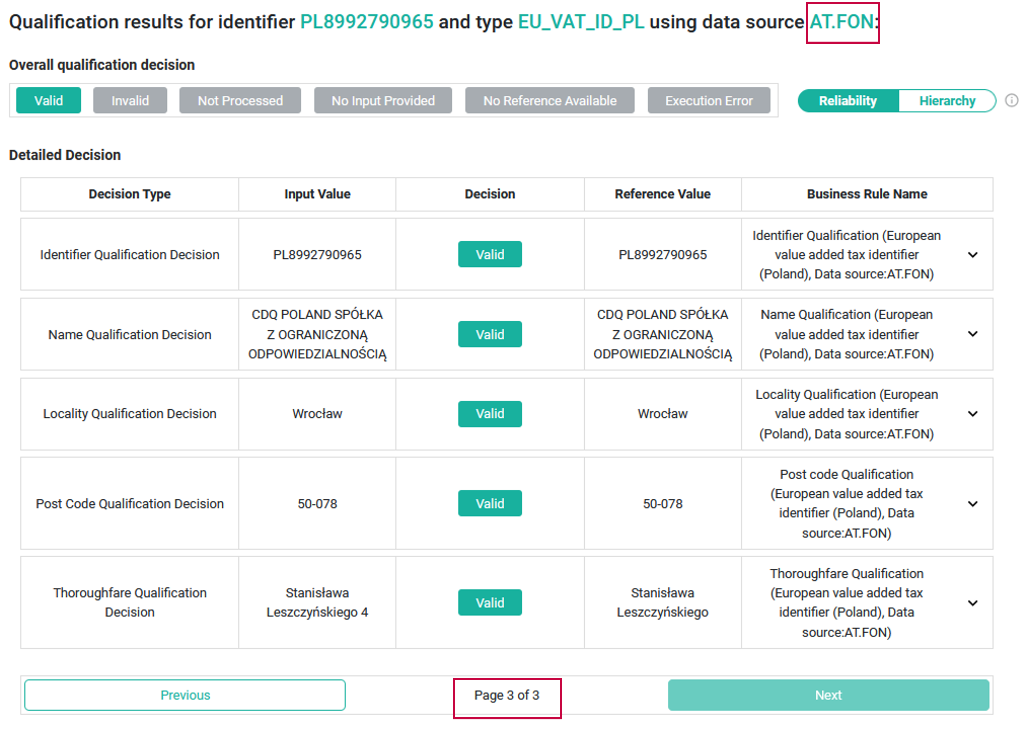
Task: Click the Decision Type column header
Action: click(130, 194)
